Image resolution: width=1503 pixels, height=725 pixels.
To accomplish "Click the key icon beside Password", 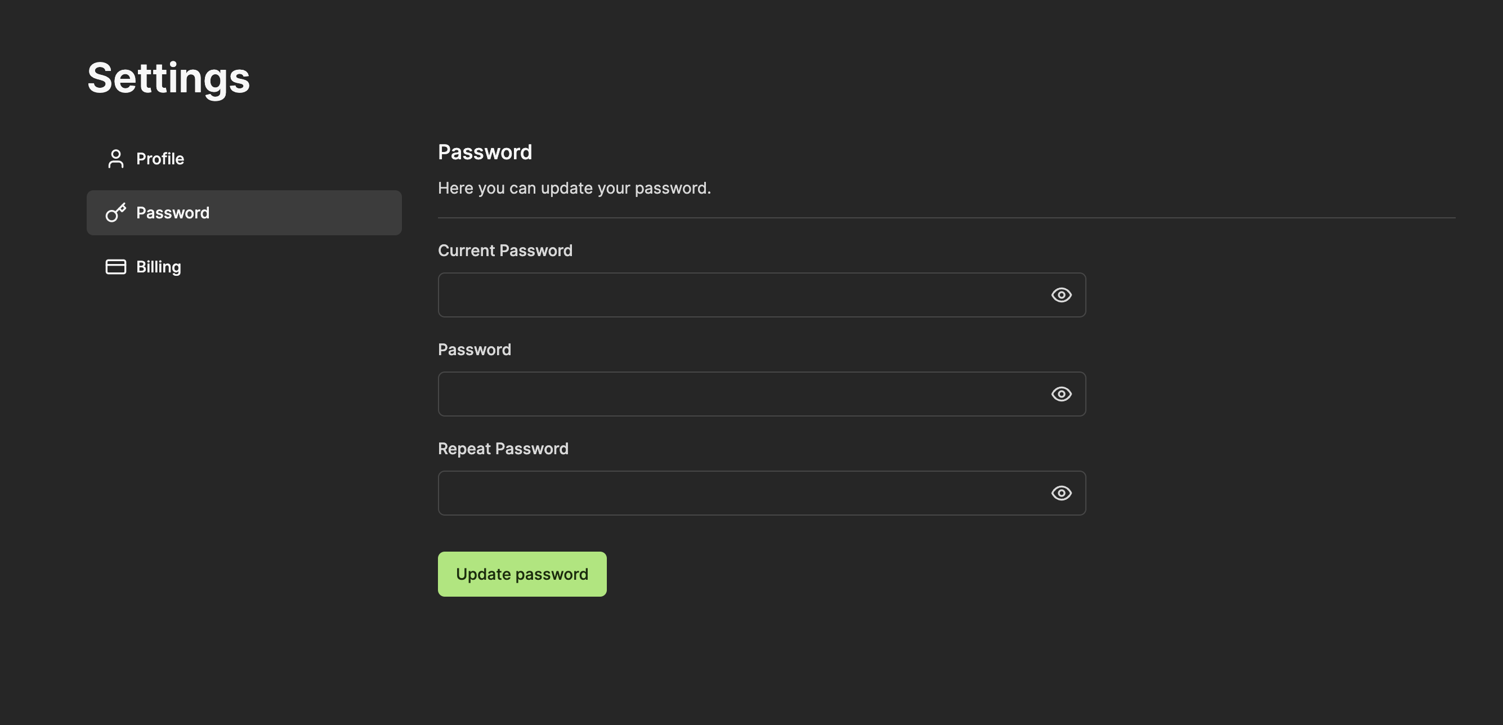I will pyautogui.click(x=115, y=212).
